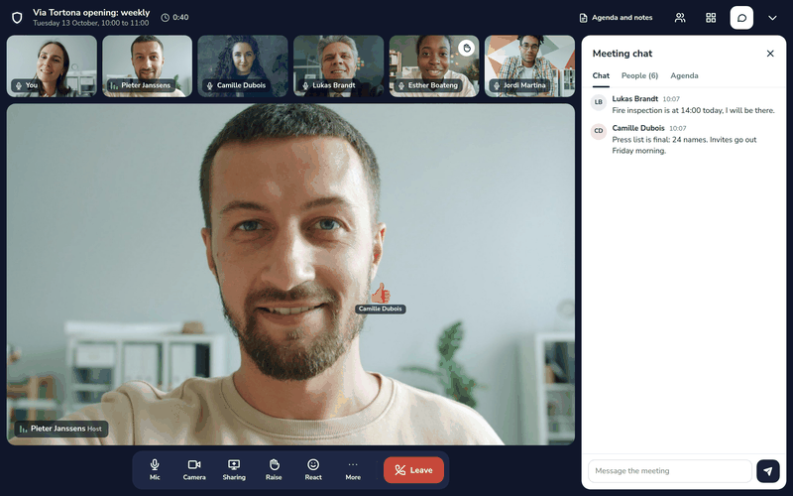Click the Camille Dubois reaction name tag
793x496 pixels.
[x=381, y=309]
